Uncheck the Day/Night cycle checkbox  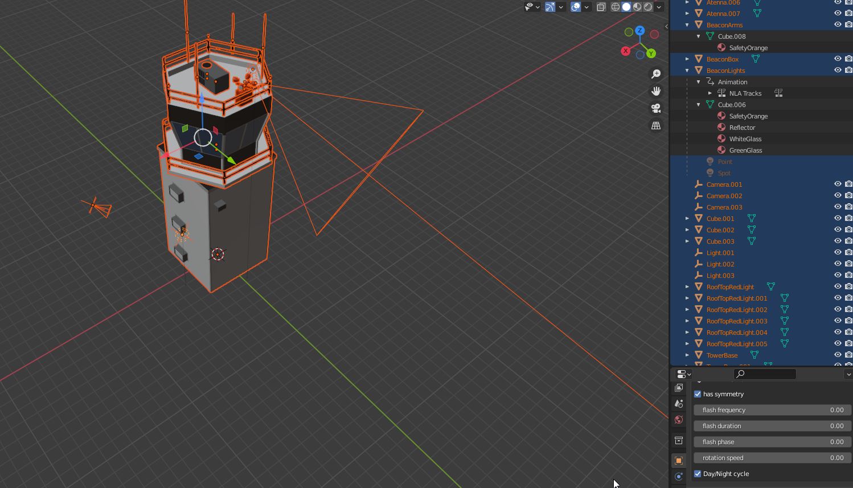[x=698, y=474]
